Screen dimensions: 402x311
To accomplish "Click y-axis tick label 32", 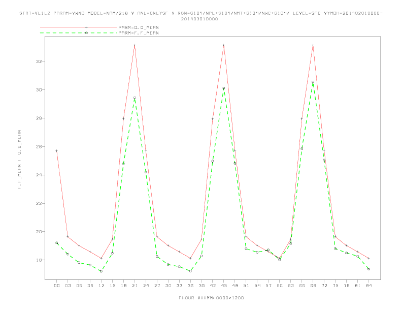I will 39,61.
